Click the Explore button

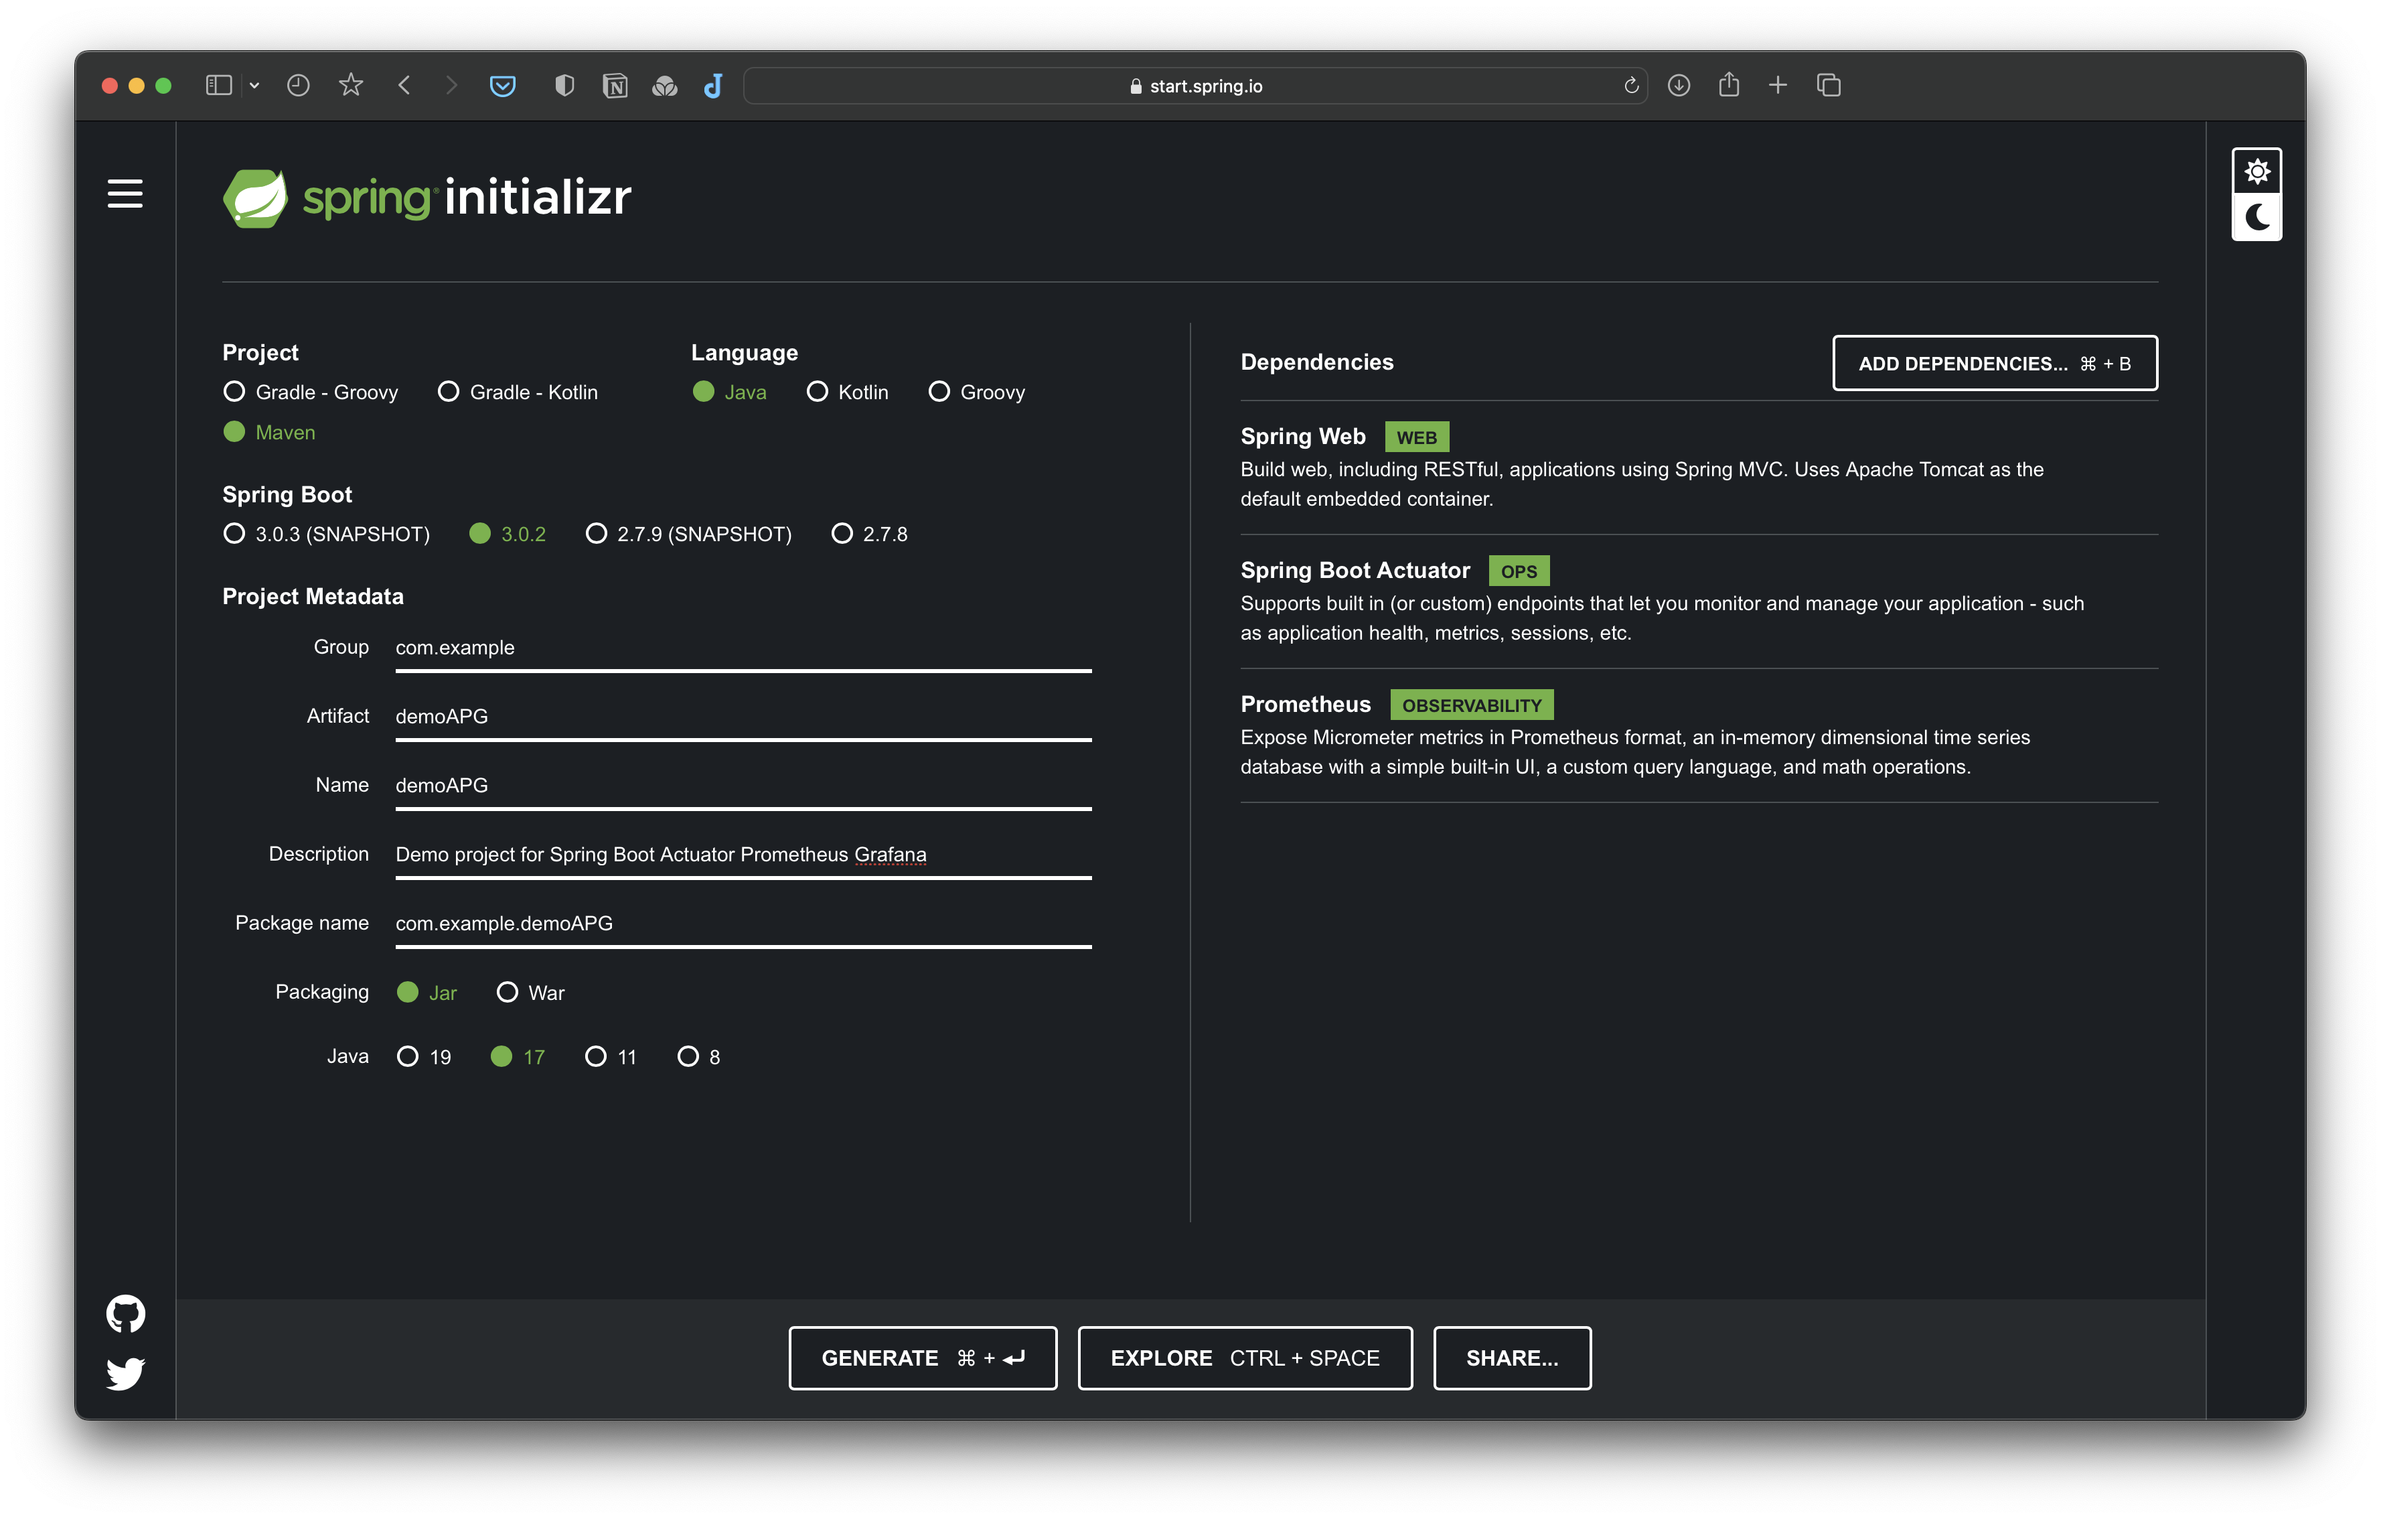pyautogui.click(x=1244, y=1358)
